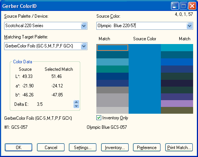The height and width of the screenshot is (157, 198).
Task: Click the Preference button
Action: click(147, 147)
